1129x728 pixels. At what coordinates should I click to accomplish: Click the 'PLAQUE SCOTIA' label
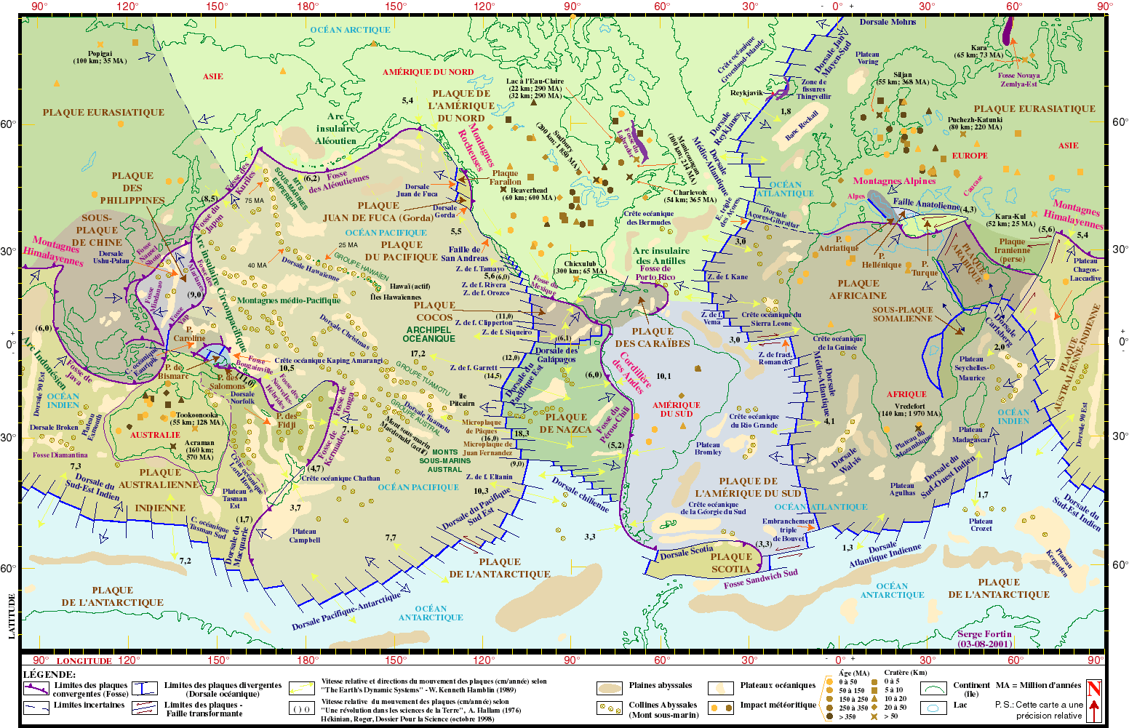click(x=731, y=563)
